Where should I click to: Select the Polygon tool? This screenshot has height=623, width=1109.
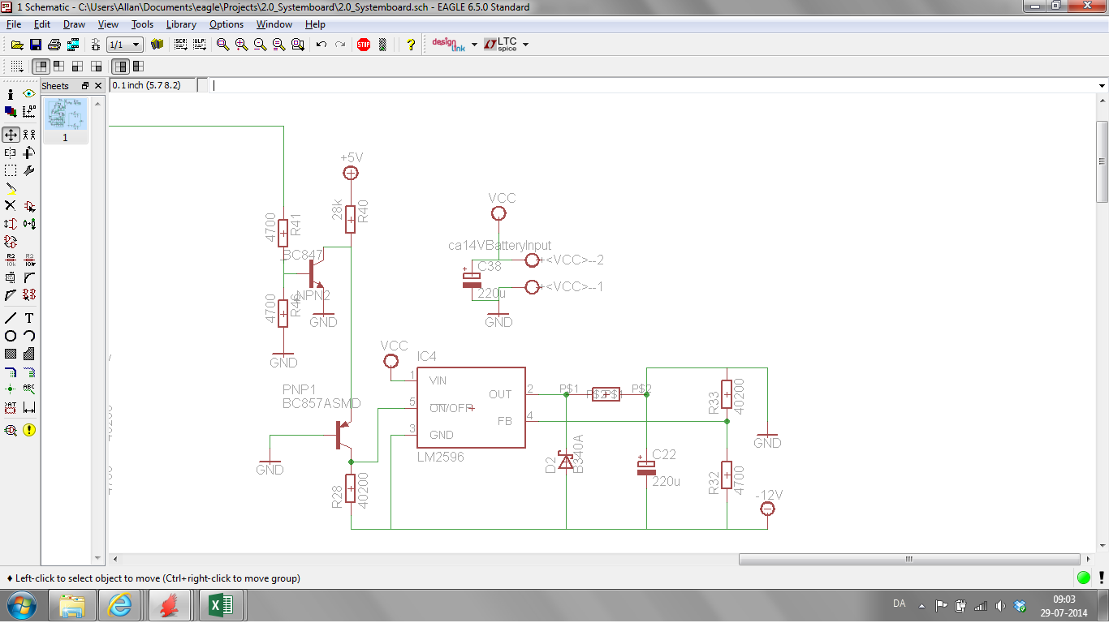(x=29, y=354)
